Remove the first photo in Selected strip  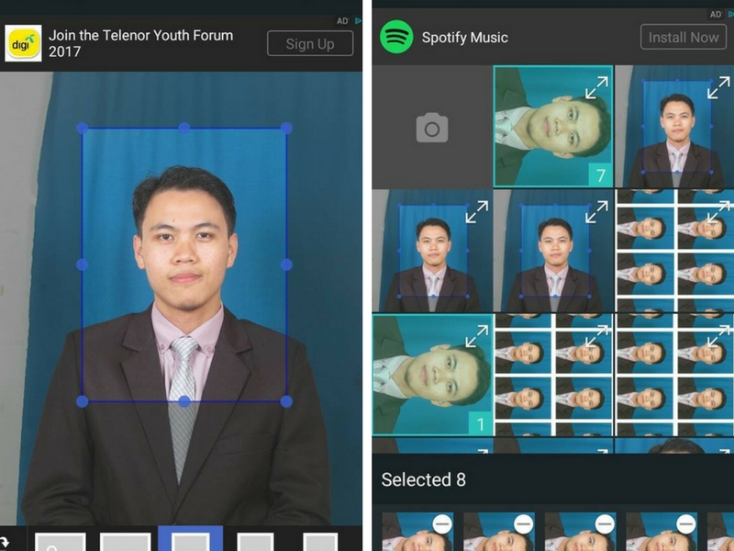(x=442, y=523)
